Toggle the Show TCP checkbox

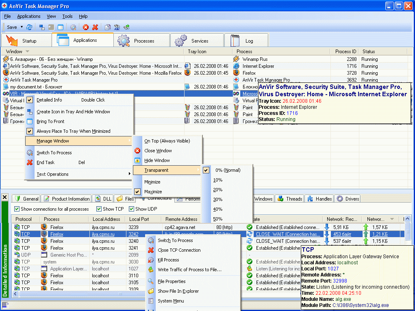99,209
